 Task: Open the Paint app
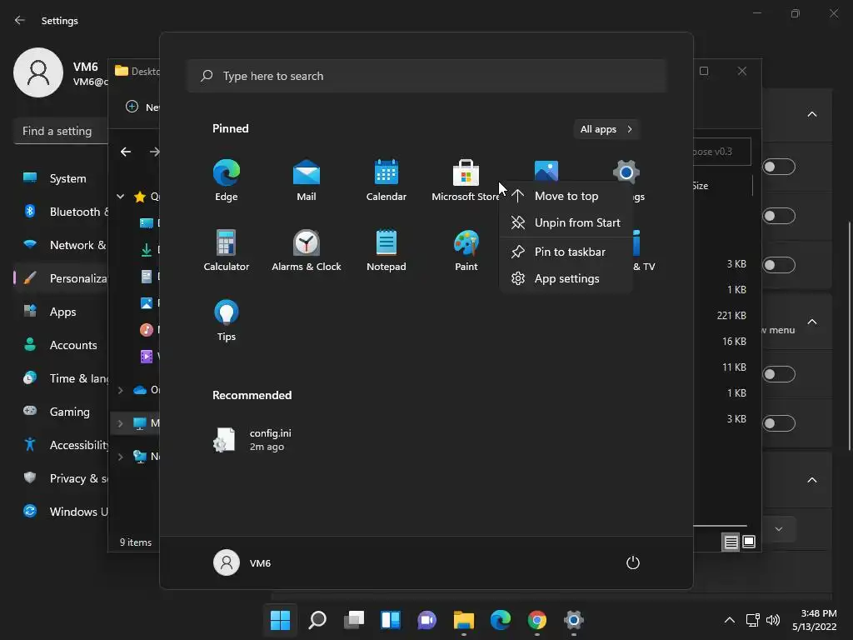[x=466, y=250]
